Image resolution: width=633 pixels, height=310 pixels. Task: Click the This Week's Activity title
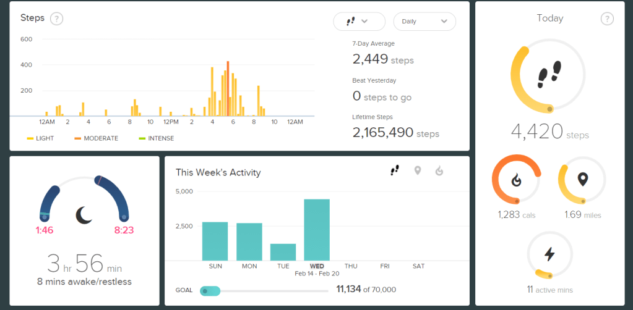point(218,172)
